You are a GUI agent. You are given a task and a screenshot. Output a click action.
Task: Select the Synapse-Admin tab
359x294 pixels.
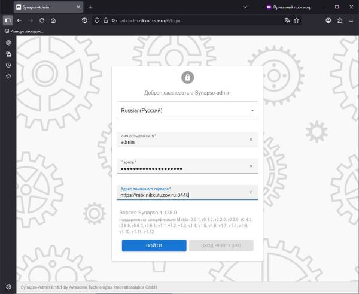pos(48,7)
